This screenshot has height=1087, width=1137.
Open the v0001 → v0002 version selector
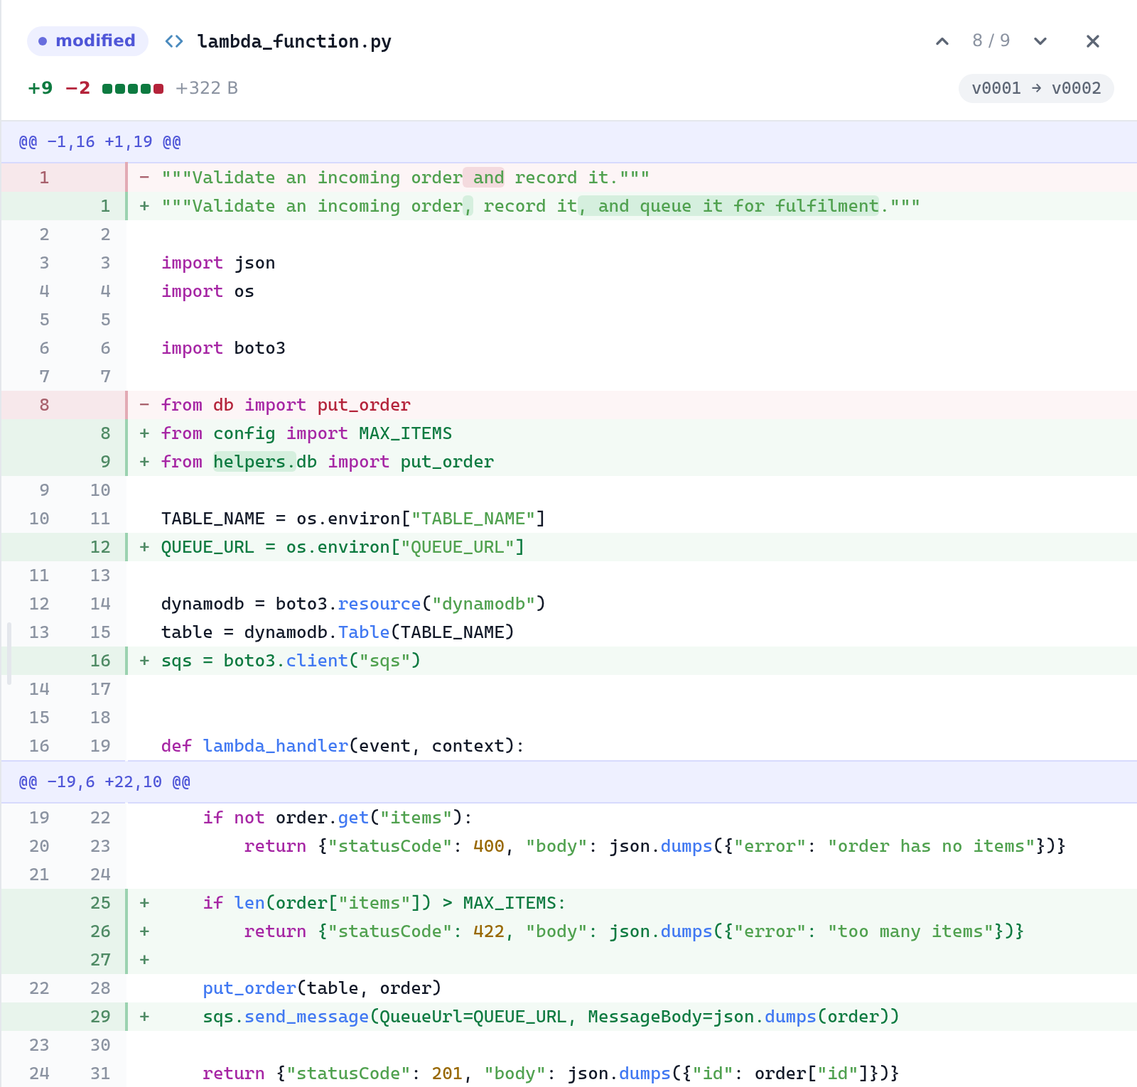click(1036, 88)
